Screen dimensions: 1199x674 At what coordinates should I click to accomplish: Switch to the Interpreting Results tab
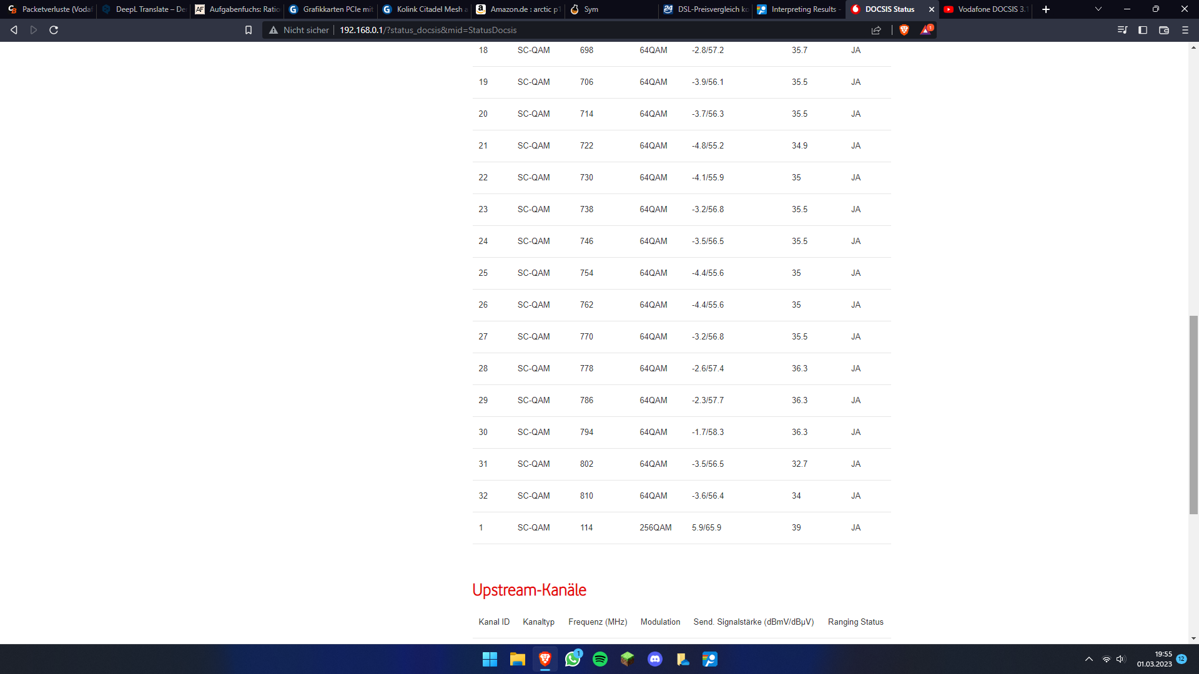point(798,9)
